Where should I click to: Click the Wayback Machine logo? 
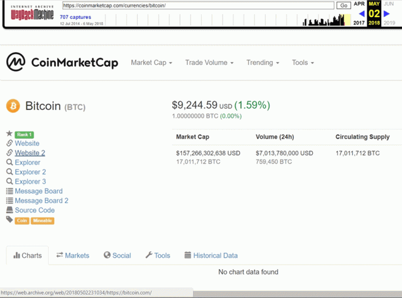point(32,13)
